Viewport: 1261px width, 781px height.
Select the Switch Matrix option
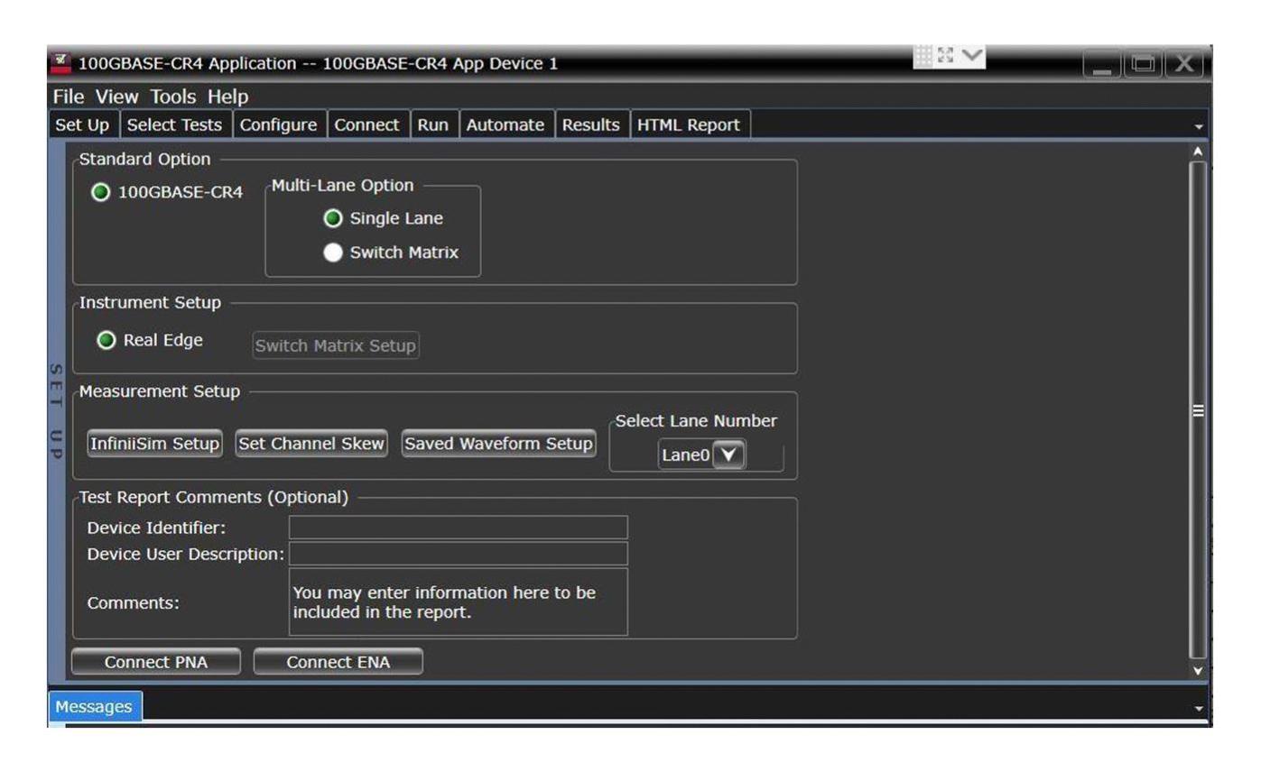click(x=392, y=253)
